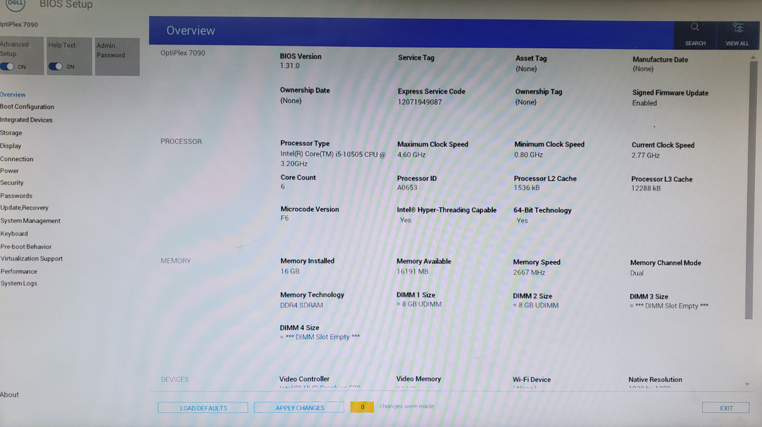This screenshot has height=427, width=762.
Task: Click Core Count value 6
Action: 283,187
